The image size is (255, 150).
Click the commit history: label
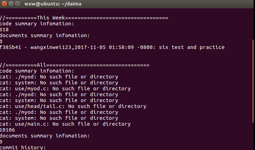click(23, 148)
